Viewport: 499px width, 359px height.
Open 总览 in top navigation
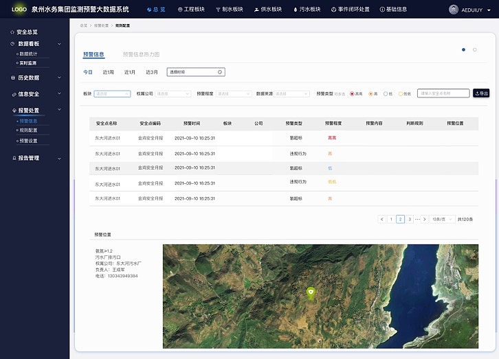pyautogui.click(x=156, y=10)
